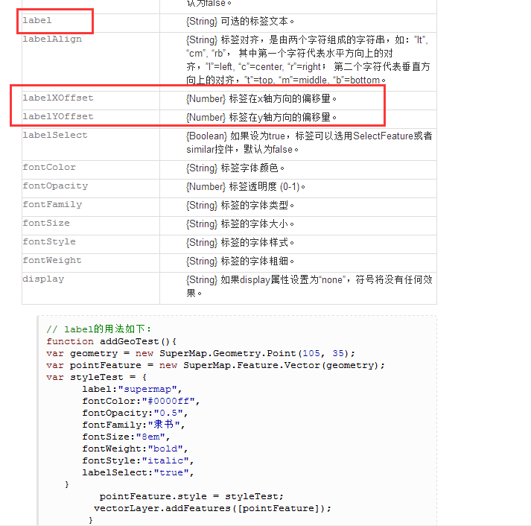
Task: Click description '{String} 标签的字体类型'
Action: (240, 206)
